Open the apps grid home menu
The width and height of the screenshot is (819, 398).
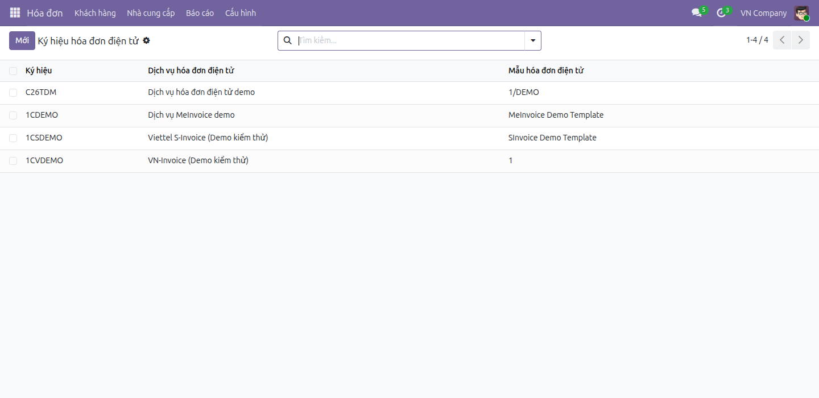coord(15,13)
